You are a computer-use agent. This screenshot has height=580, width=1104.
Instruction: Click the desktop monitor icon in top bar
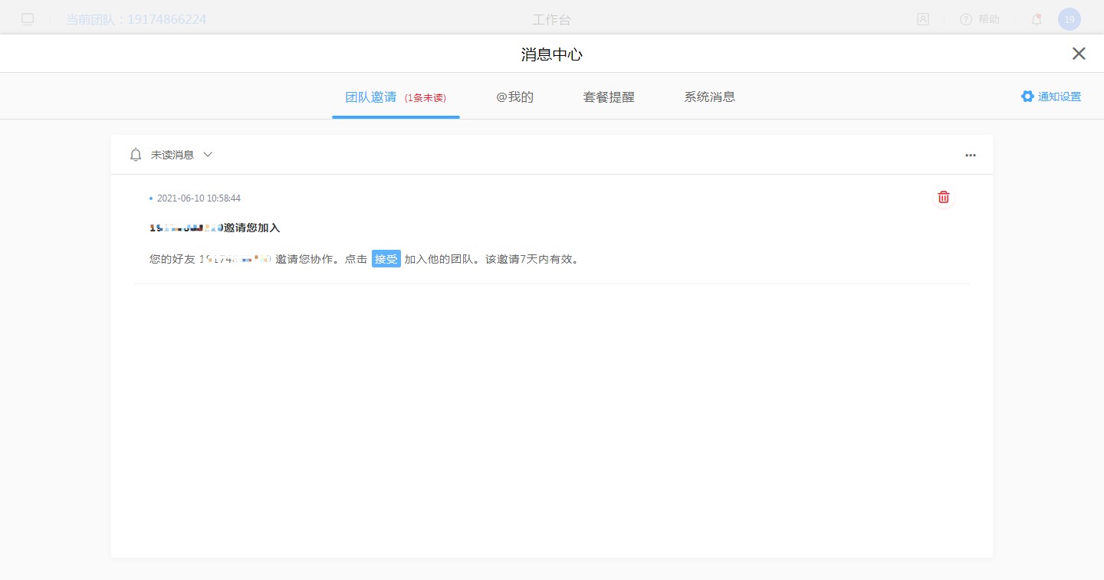click(28, 19)
